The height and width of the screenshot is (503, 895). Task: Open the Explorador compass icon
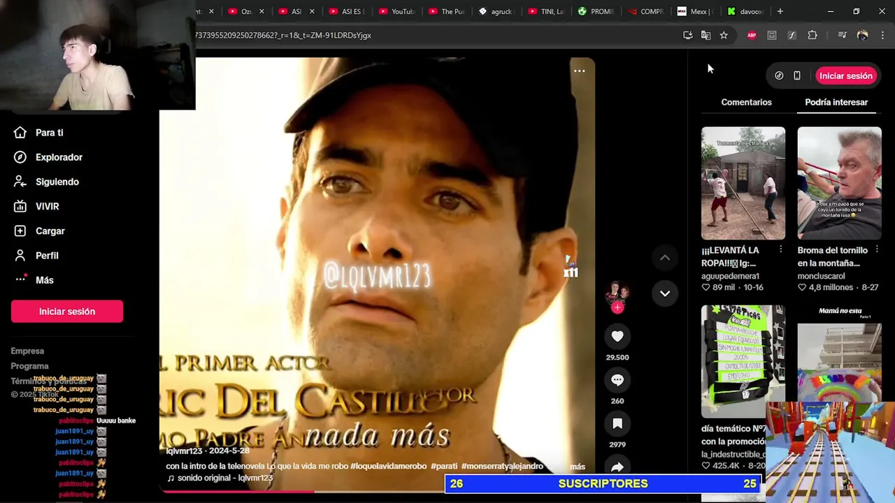point(20,157)
